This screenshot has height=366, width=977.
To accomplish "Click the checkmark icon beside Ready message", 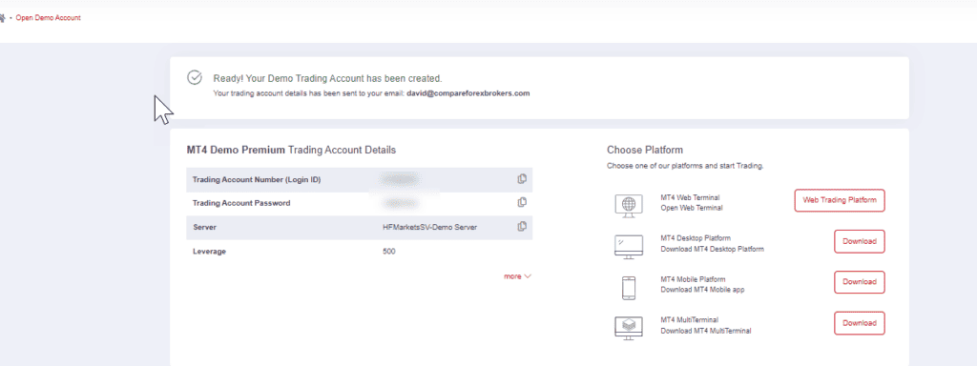I will 195,78.
